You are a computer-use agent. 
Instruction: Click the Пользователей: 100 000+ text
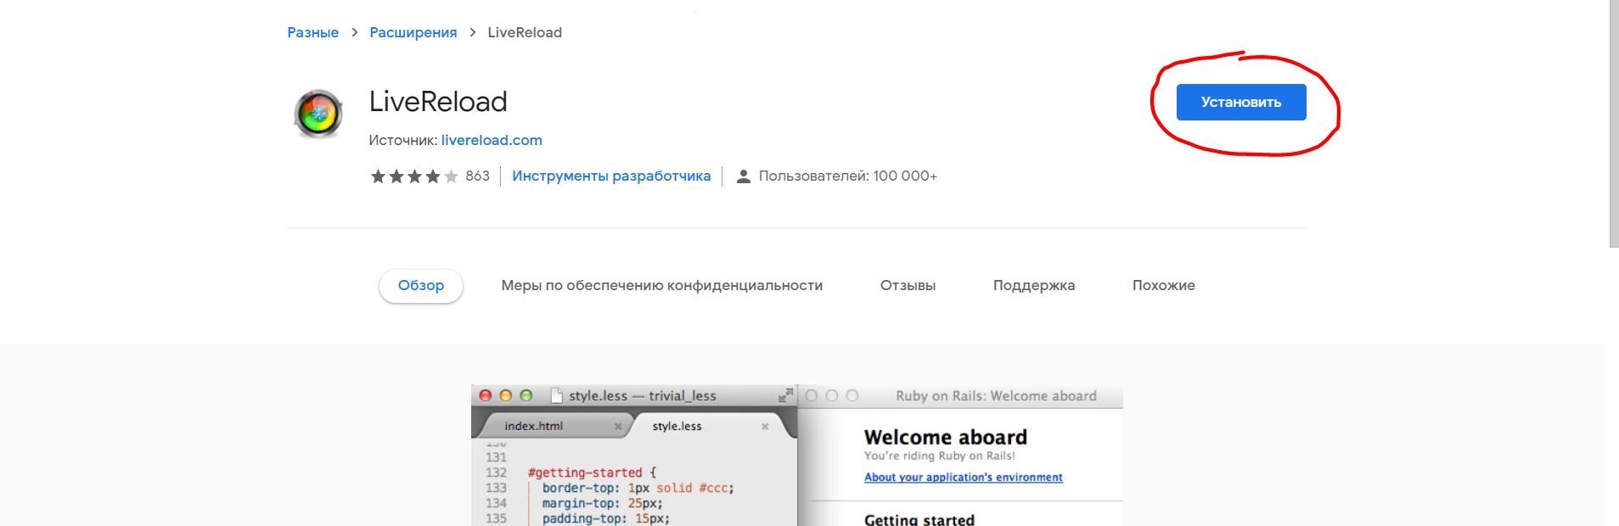pyautogui.click(x=848, y=176)
